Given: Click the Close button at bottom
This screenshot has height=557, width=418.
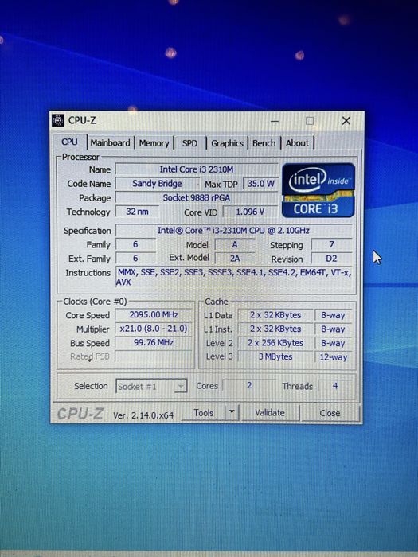Looking at the screenshot, I should [330, 413].
